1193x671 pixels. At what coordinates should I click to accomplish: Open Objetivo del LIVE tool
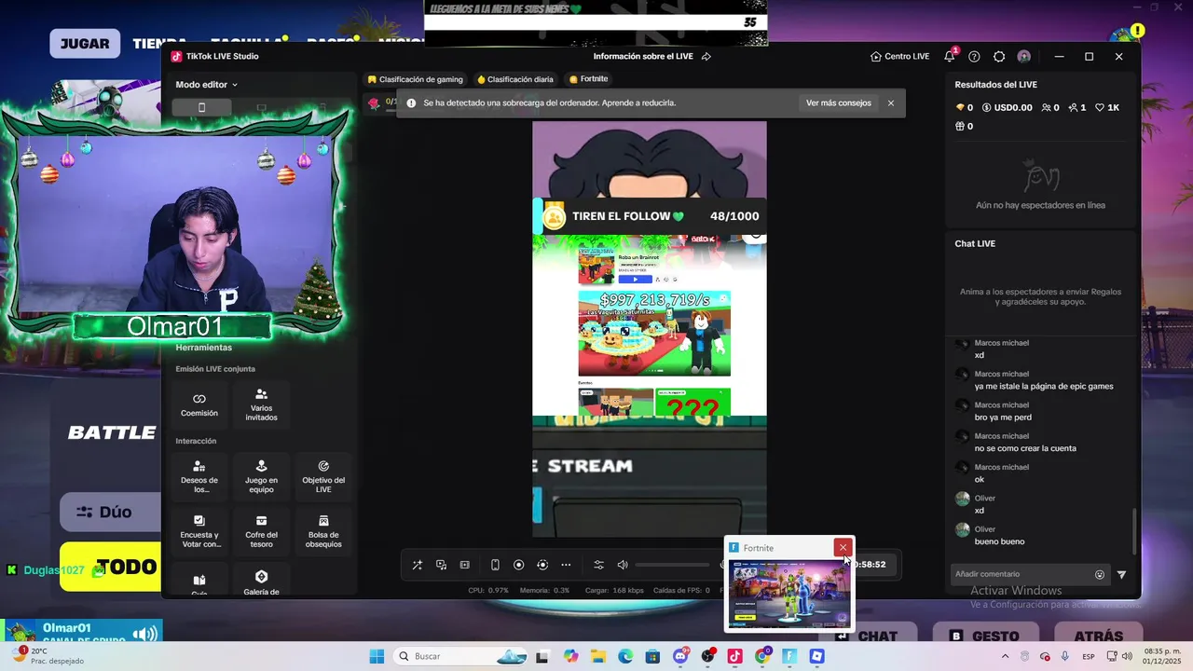tap(323, 477)
